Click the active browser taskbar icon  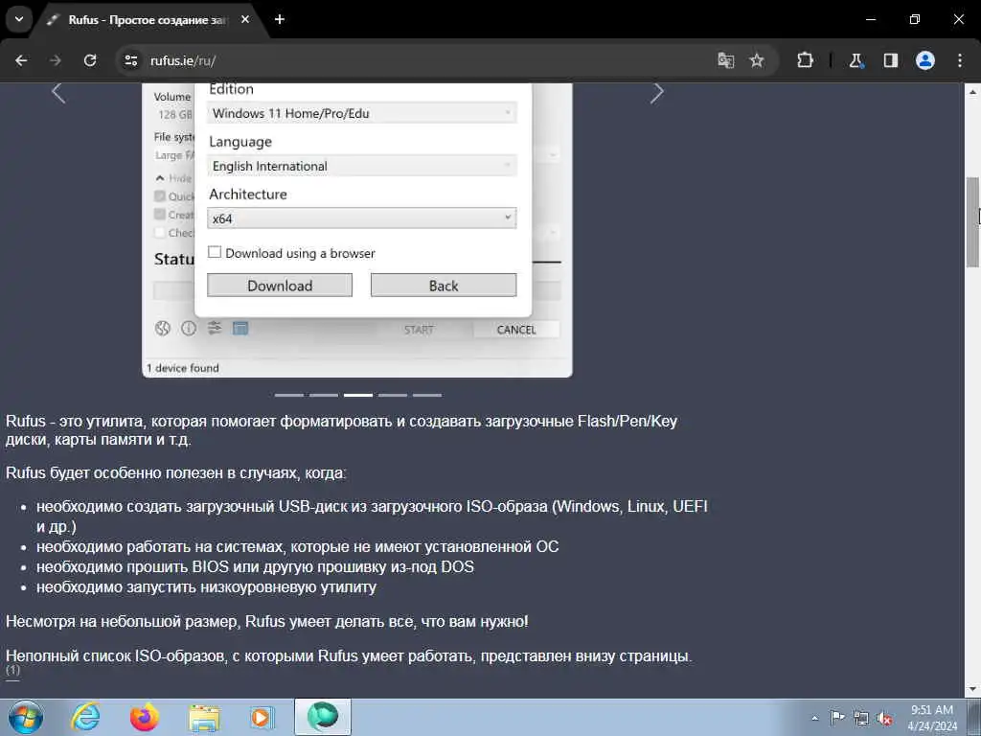(x=323, y=717)
